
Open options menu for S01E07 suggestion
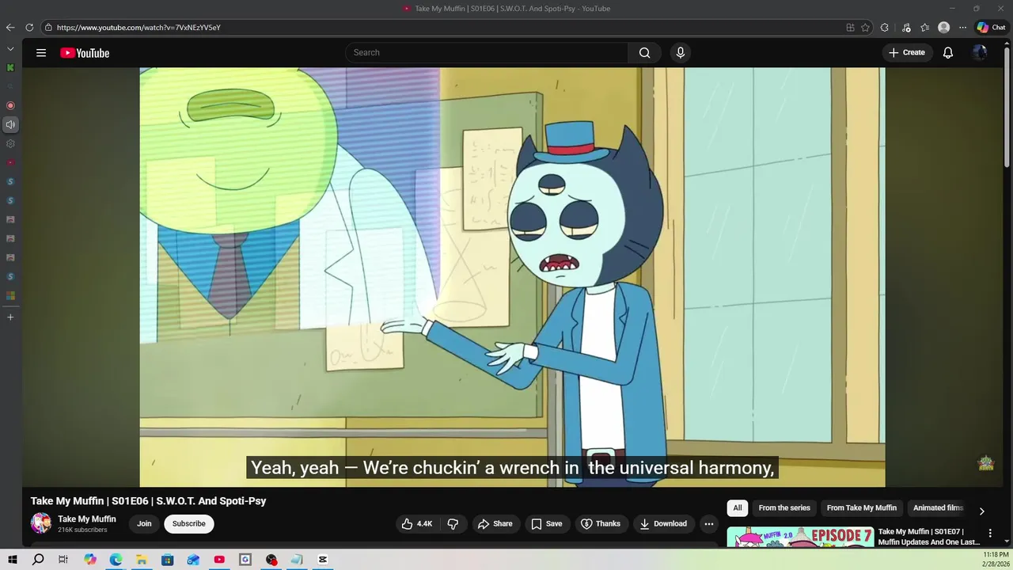tap(990, 534)
